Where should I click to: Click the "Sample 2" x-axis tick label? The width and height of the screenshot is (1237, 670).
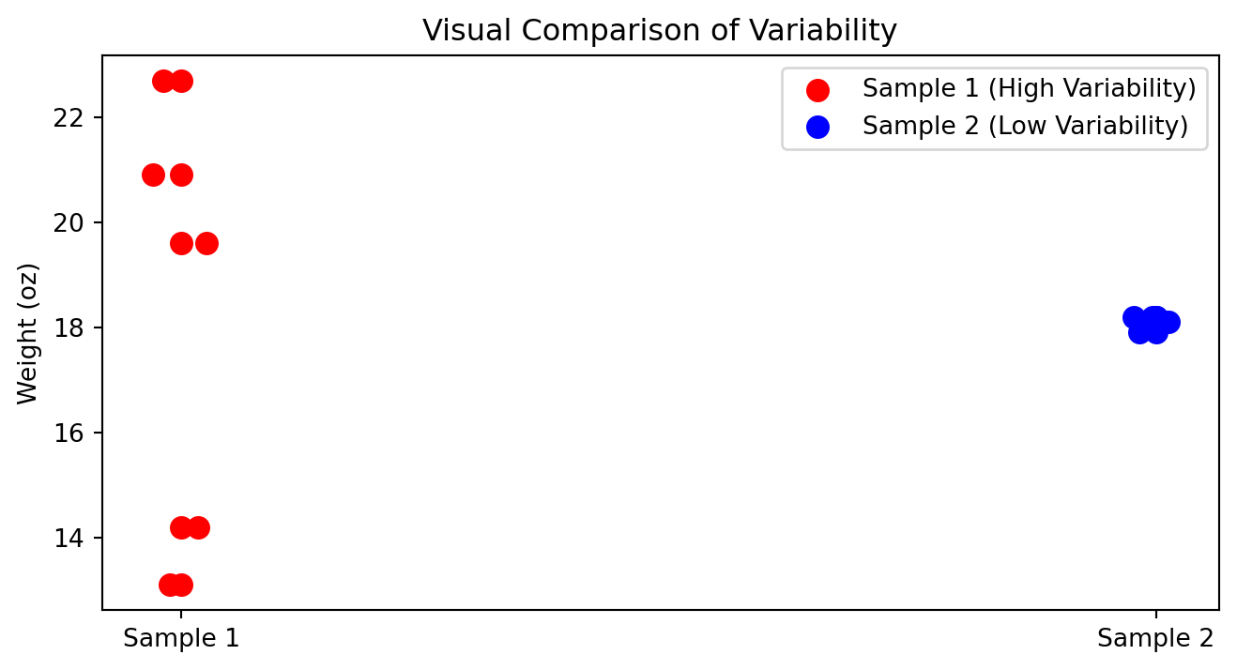(1155, 639)
